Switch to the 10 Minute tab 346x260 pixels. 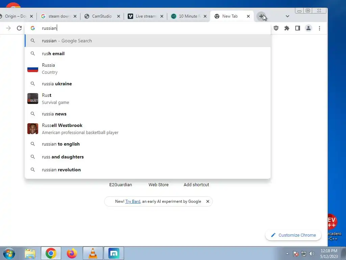(x=189, y=16)
